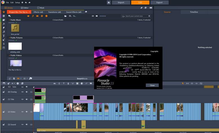Image resolution: width=219 pixels, height=133 pixels.
Task: Toggle lock on the Sound track
Action: [4, 125]
